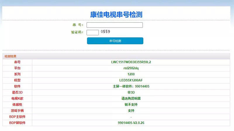Click the 支持 value for 游戏手柄
Viewport: 234px width, 131px height.
coord(131,111)
